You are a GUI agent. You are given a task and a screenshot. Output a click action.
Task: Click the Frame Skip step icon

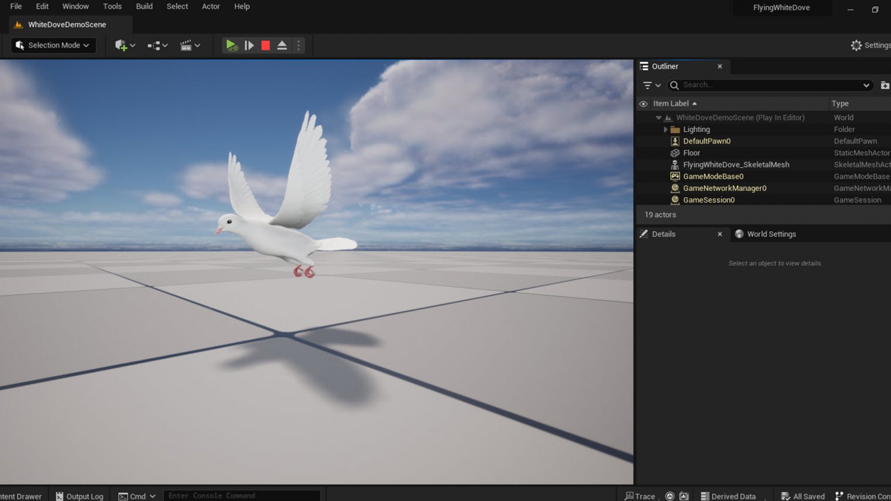click(248, 45)
